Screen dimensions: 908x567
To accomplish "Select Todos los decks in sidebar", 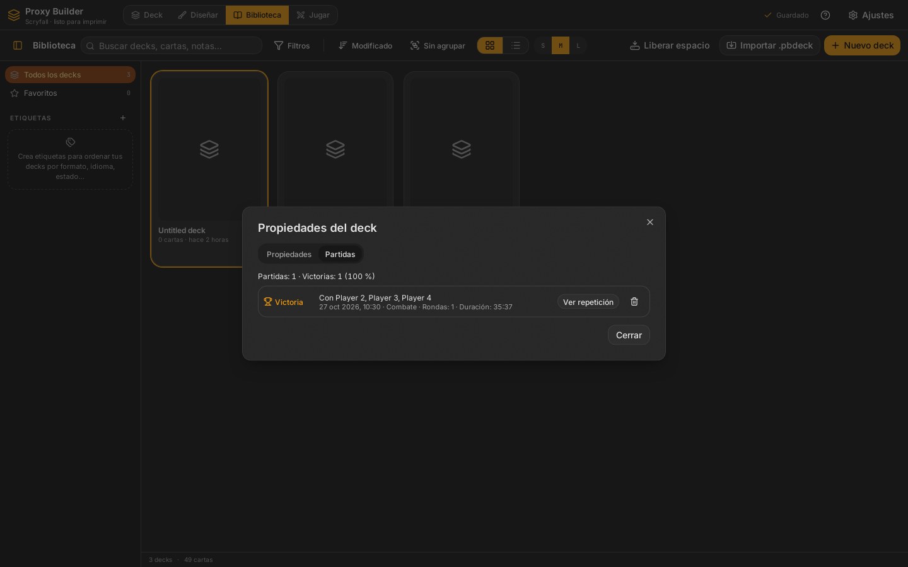I will [x=70, y=74].
